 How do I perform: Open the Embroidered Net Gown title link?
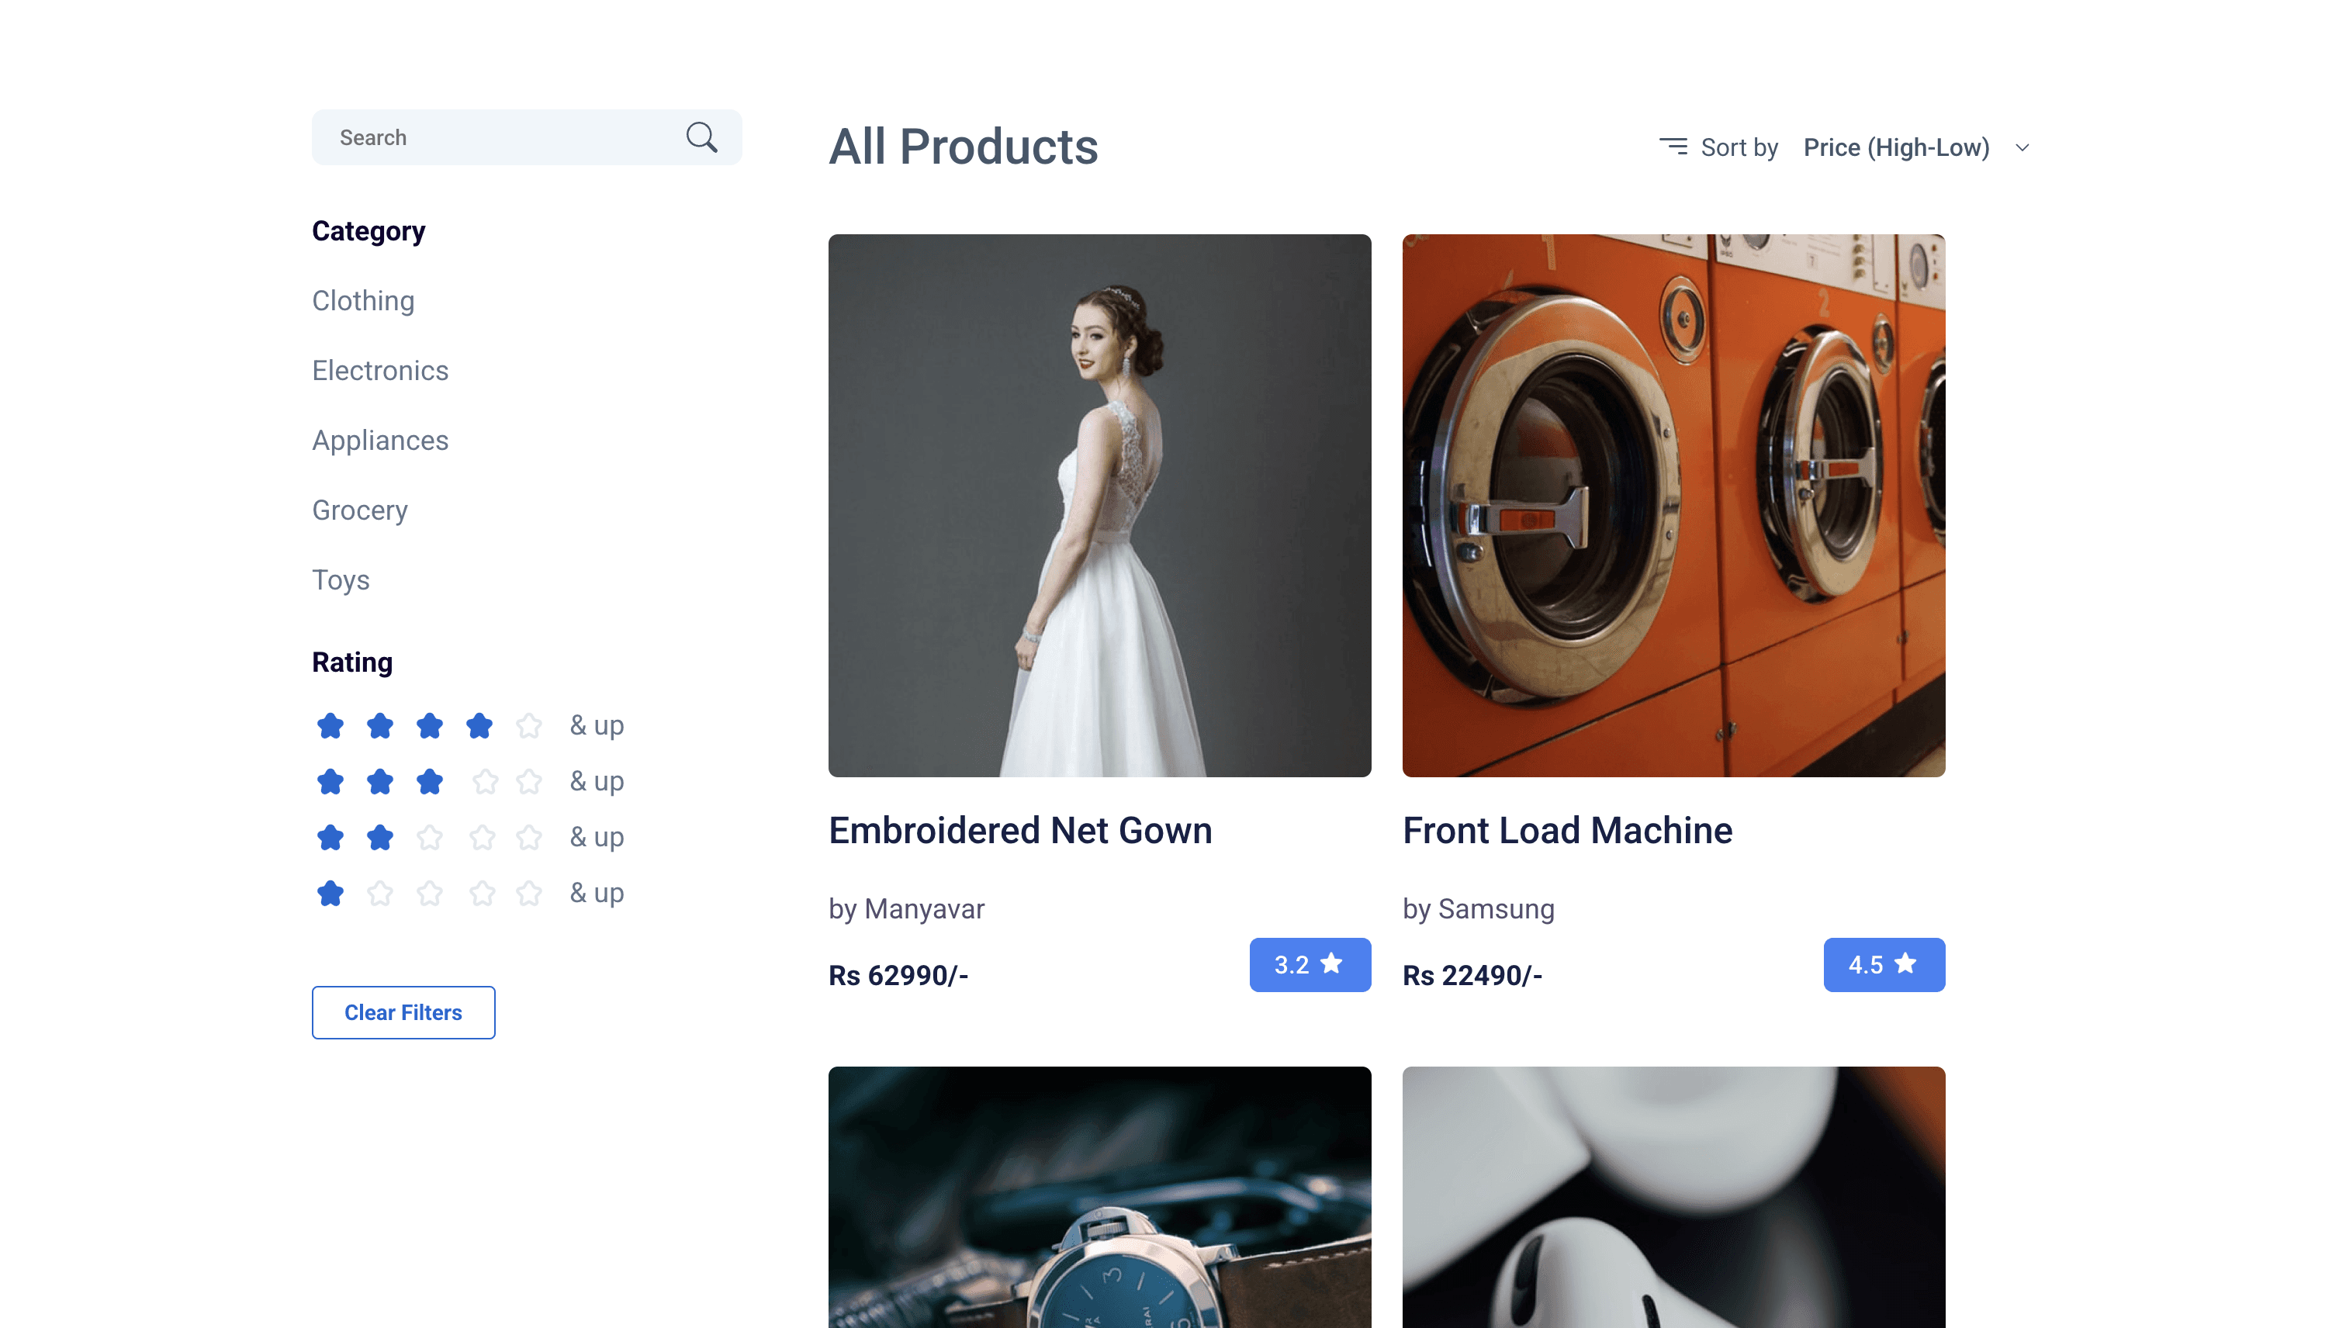pyautogui.click(x=1019, y=831)
